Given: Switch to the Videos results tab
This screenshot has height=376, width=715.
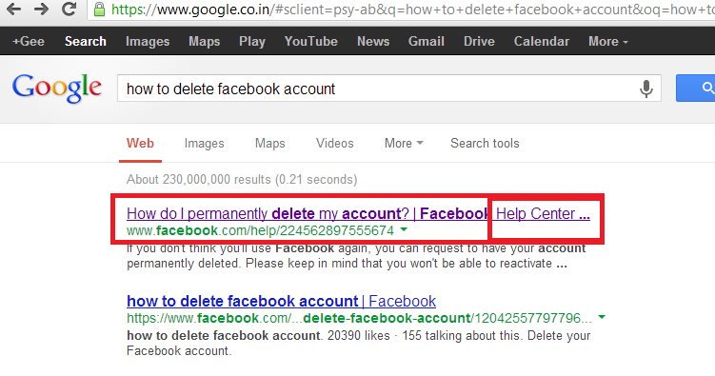Looking at the screenshot, I should click(335, 143).
